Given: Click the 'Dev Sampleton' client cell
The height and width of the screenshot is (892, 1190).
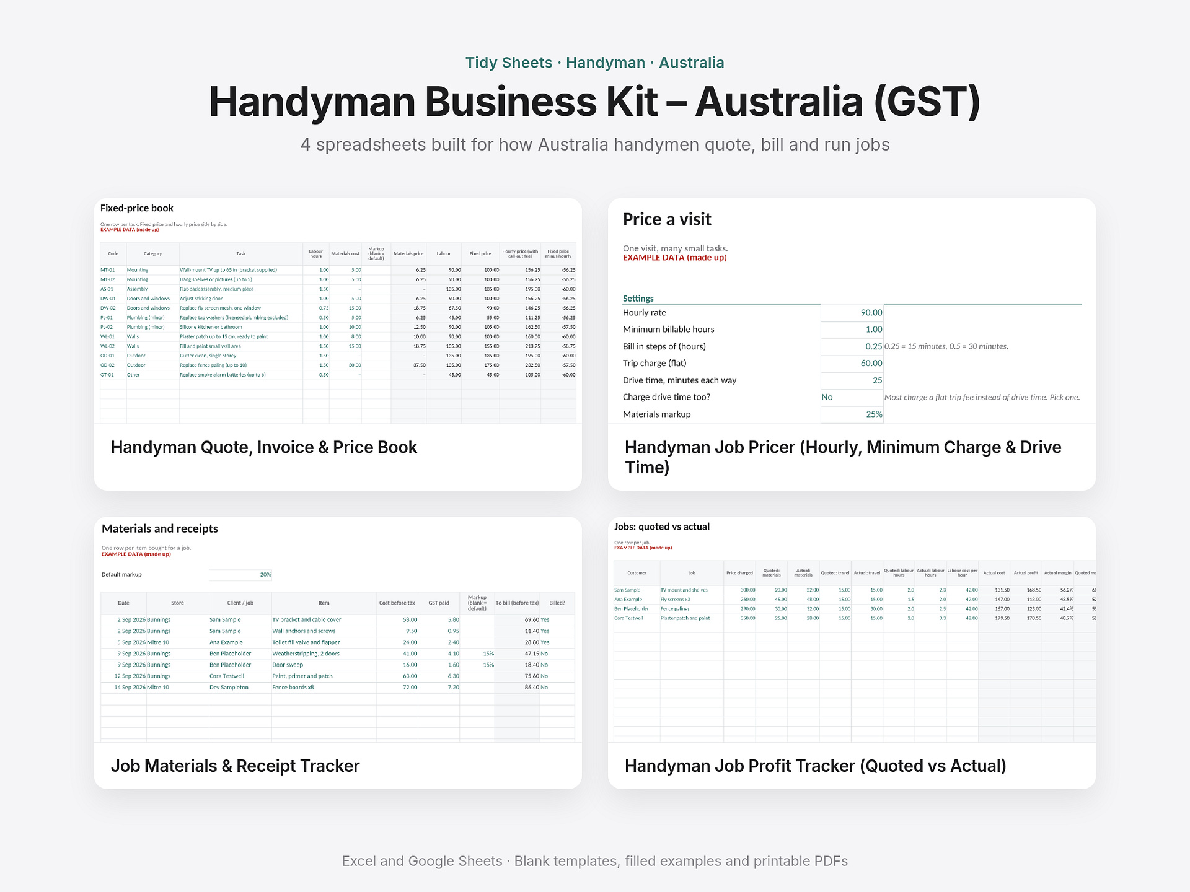Looking at the screenshot, I should coord(240,688).
